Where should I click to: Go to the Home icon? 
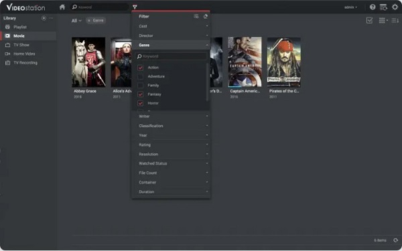coord(62,7)
